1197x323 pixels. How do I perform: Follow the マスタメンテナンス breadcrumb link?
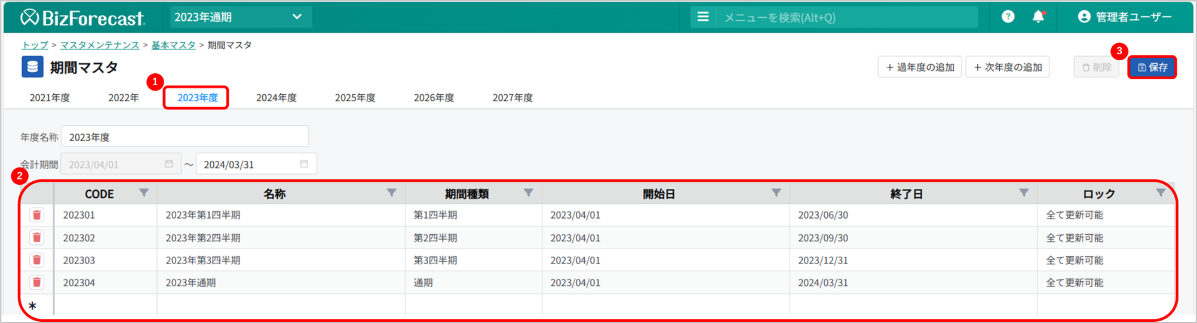point(99,45)
